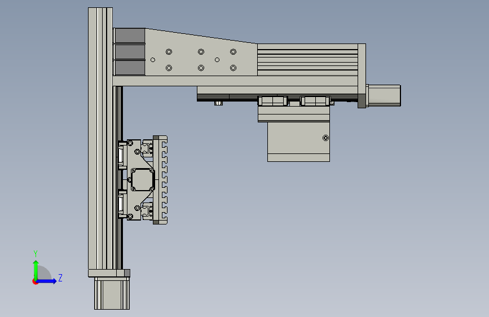Viewport: 489px width, 317px height.
Task: Click the blue Z axis arrow on triad
Action: tap(46, 281)
